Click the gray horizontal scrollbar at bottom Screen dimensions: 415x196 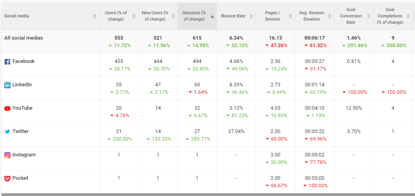(x=208, y=195)
